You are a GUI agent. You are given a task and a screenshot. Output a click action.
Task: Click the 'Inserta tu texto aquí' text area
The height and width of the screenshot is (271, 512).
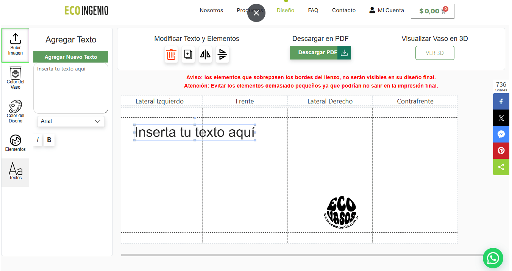point(71,88)
